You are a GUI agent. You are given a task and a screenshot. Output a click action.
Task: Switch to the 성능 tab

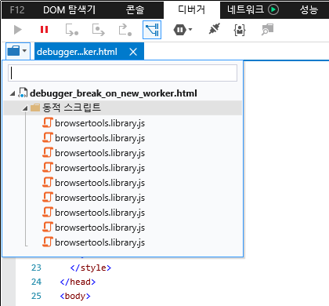(x=309, y=10)
